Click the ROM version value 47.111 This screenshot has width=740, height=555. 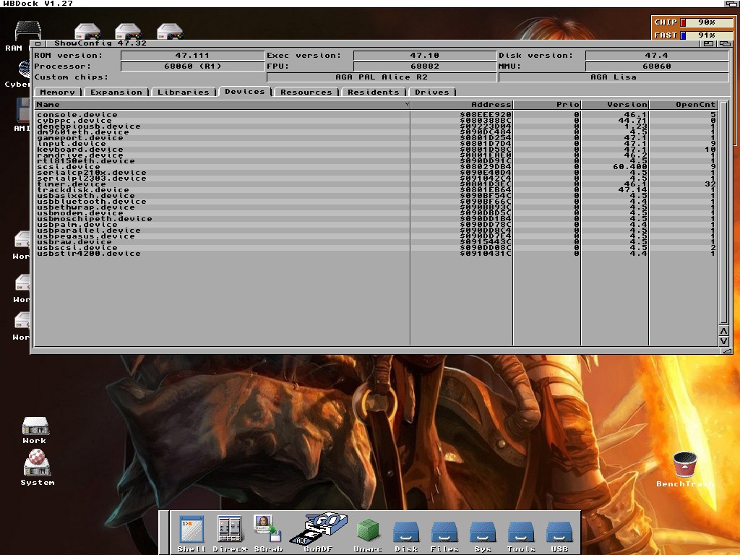tap(192, 55)
